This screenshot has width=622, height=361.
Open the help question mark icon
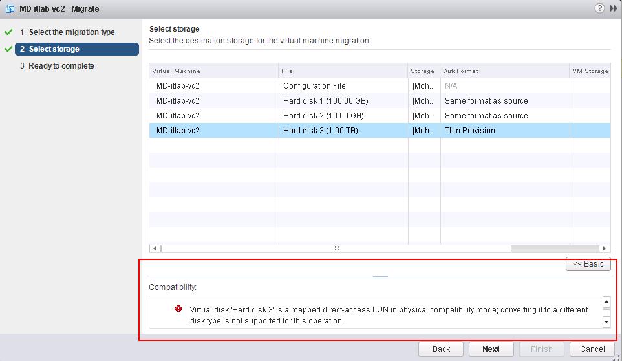(599, 8)
